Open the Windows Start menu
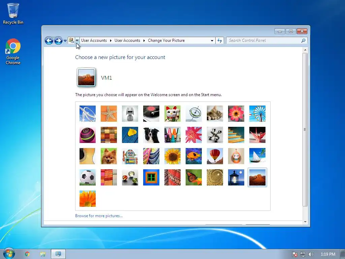This screenshot has height=259, width=345. pyautogui.click(x=9, y=254)
